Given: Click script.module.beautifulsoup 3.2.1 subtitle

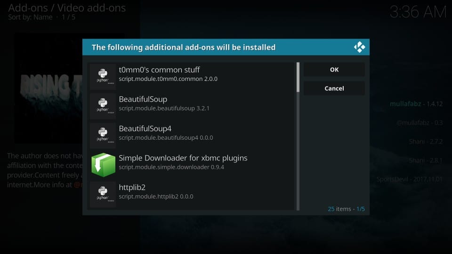Looking at the screenshot, I should [164, 108].
